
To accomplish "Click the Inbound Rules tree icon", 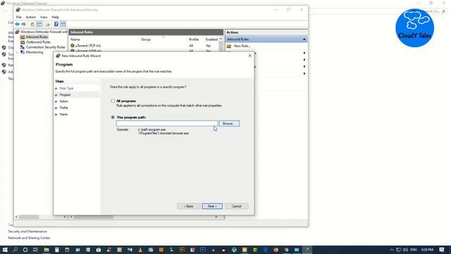I will tap(23, 37).
